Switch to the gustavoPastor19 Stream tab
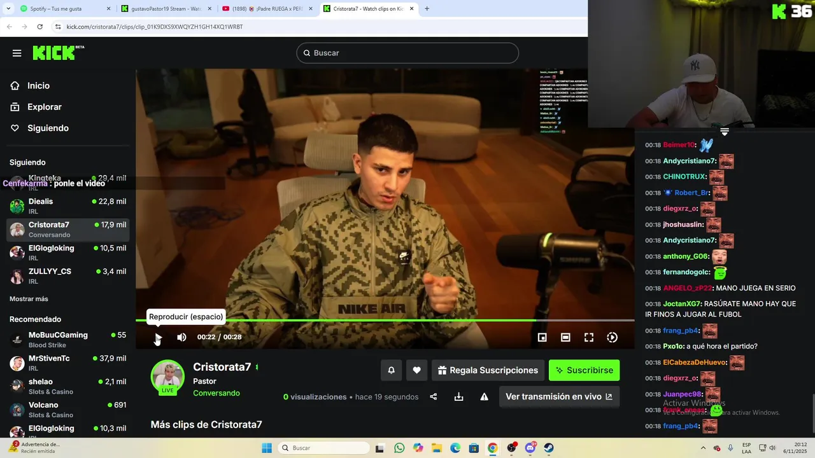This screenshot has width=815, height=458. [x=166, y=9]
